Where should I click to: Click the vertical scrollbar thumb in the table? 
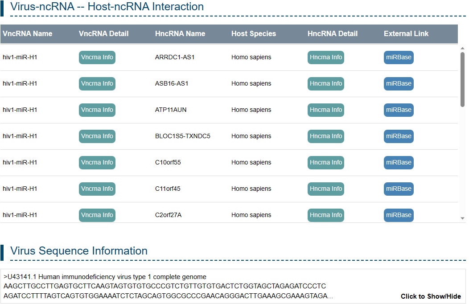pyautogui.click(x=462, y=79)
